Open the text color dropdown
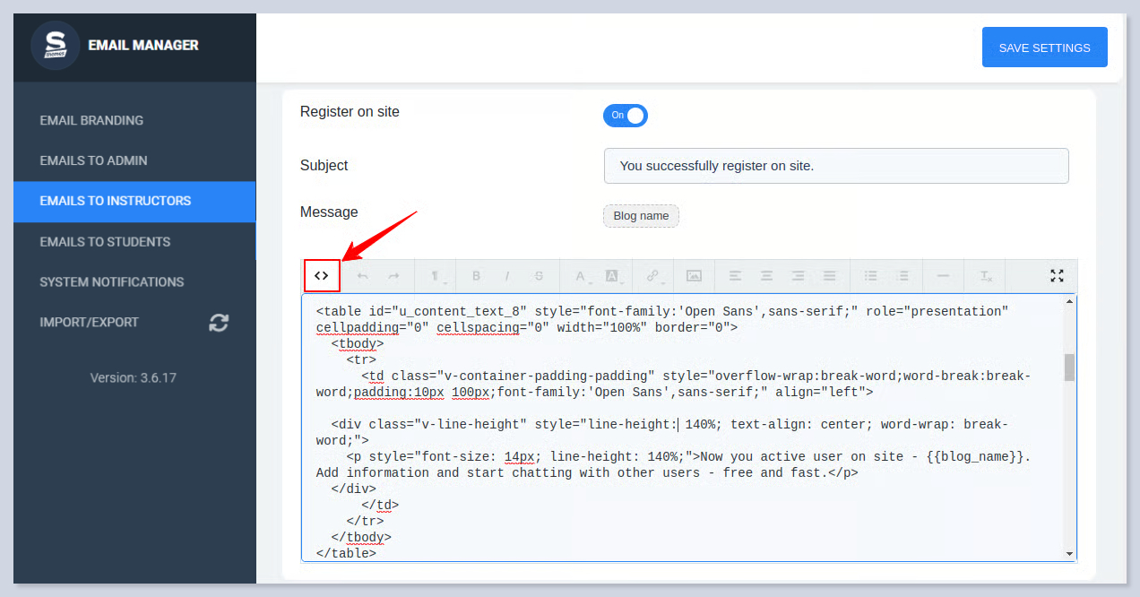 [581, 276]
